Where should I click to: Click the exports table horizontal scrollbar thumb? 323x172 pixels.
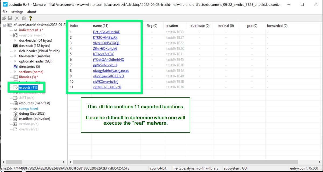pos(185,162)
